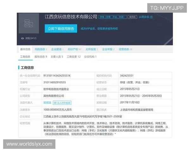Select the 股东信息 9 sub-tab
This screenshot has width=190, height=152.
(41, 57)
